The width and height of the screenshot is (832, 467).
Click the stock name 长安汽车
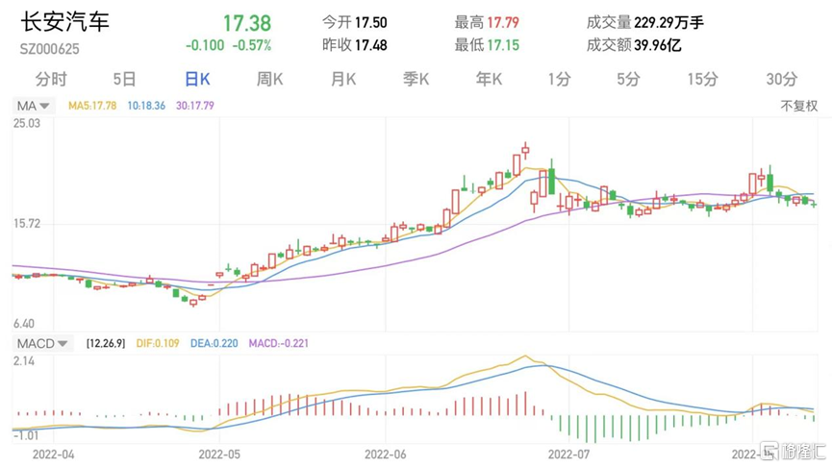[64, 22]
